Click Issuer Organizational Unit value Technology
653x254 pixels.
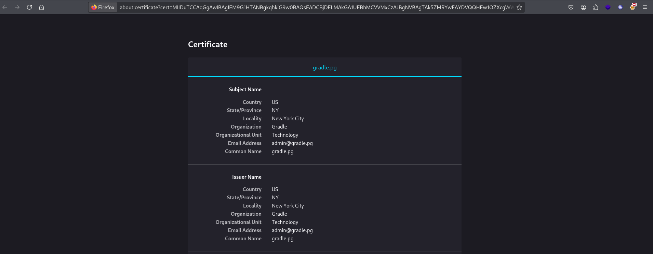[285, 222]
